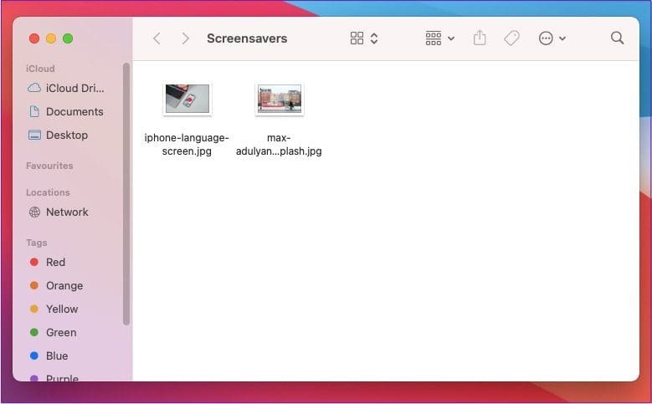652x404 pixels.
Task: Select iphone-language-screen.jpg thumbnail
Action: point(187,99)
